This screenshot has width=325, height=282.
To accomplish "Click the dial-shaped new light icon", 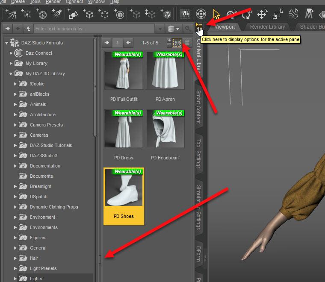I will tap(42, 14).
